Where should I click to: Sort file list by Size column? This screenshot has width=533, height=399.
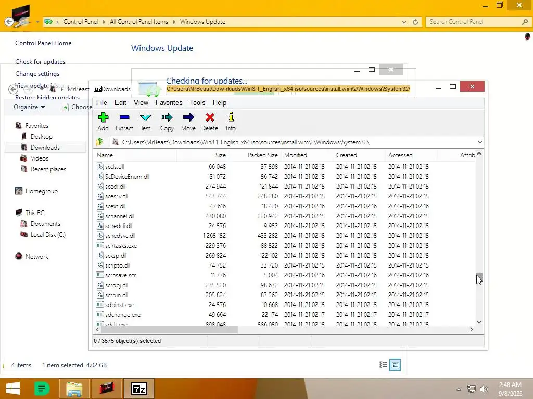[203, 155]
